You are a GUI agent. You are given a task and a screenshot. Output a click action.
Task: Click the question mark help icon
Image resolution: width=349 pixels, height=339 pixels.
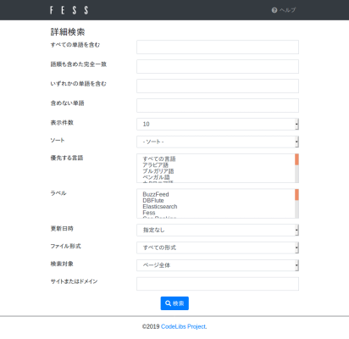274,10
